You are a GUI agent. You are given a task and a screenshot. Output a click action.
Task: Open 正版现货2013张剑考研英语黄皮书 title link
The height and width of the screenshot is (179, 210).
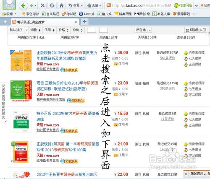click(x=67, y=55)
